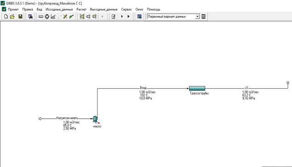292x167 pixels.
Task: Click the second play arrow button
Action: [x=128, y=17]
